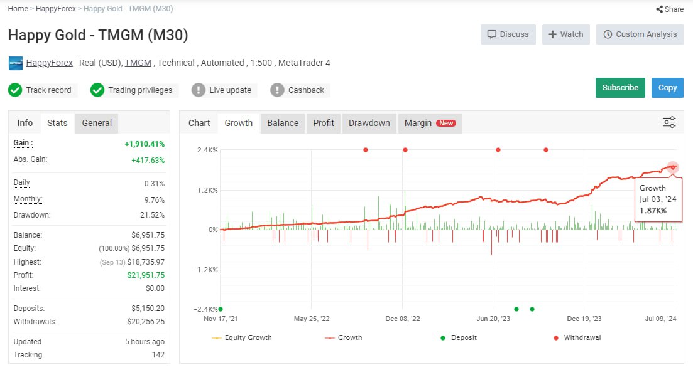Switch to the General tab
The image size is (693, 370).
pos(97,123)
